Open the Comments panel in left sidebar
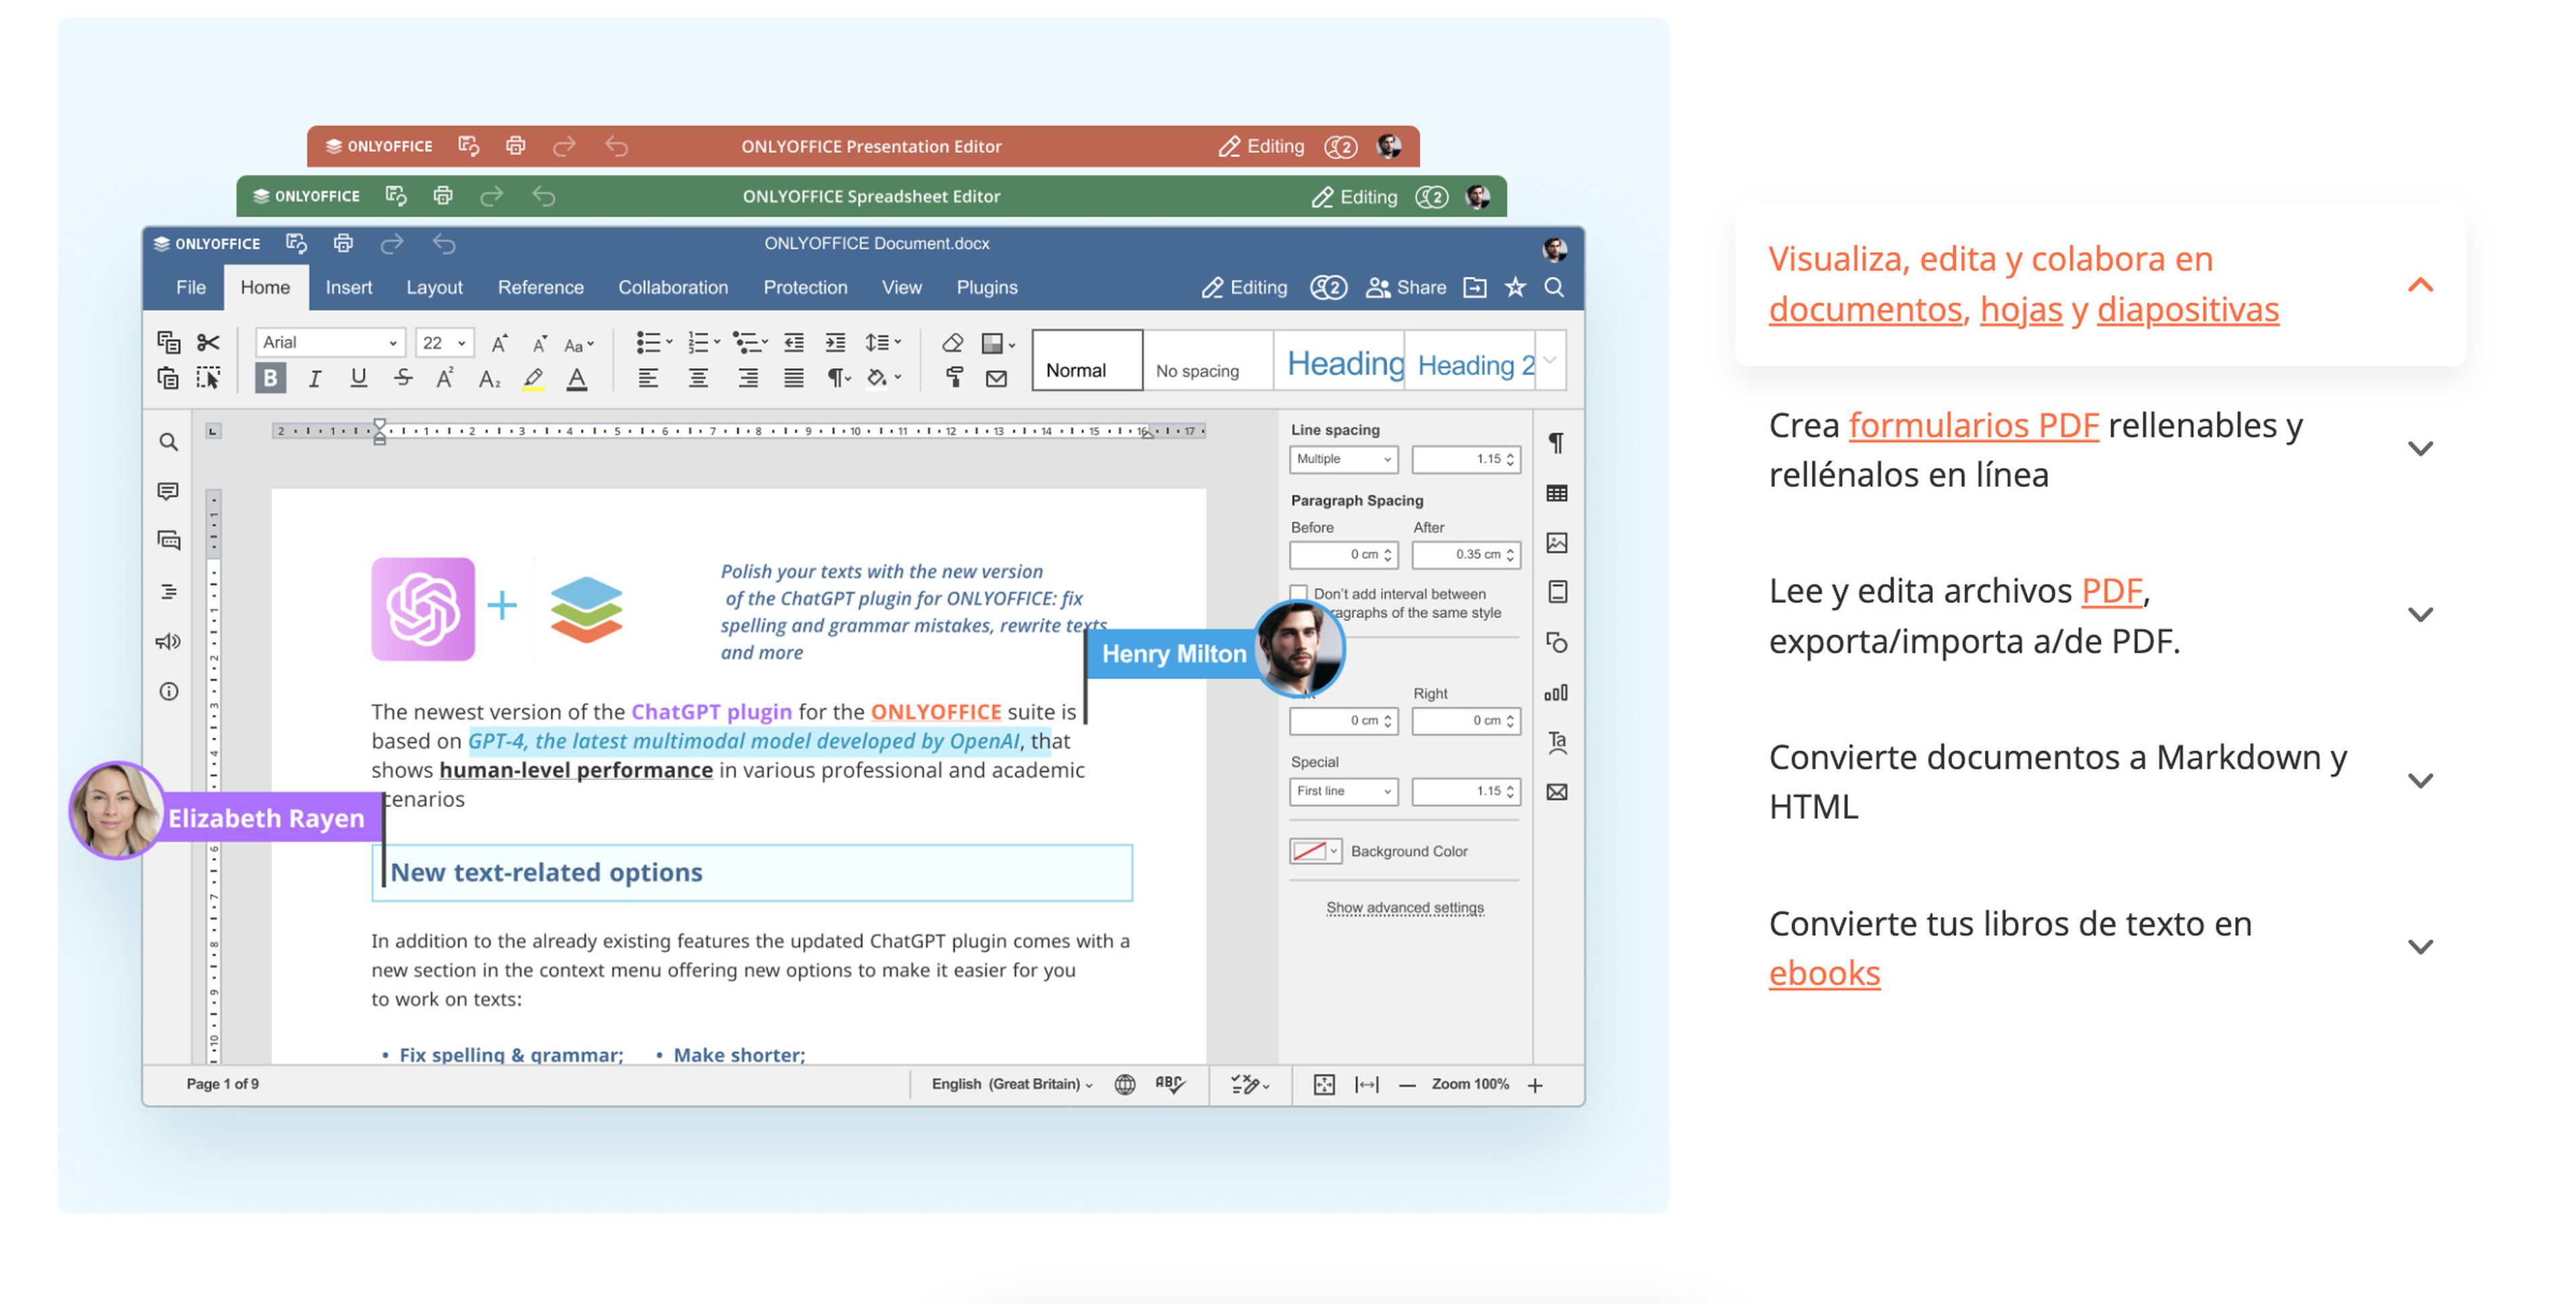This screenshot has width=2576, height=1304. 168,491
